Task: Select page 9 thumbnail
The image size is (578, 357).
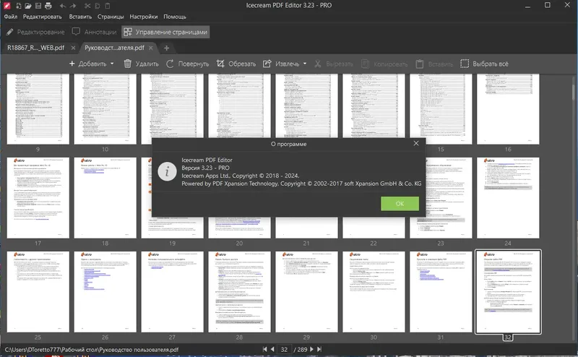Action: coord(38,109)
